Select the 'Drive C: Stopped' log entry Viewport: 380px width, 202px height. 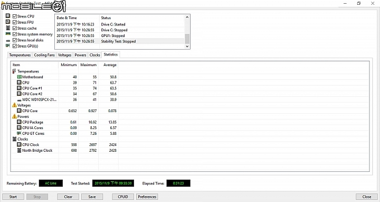120,30
